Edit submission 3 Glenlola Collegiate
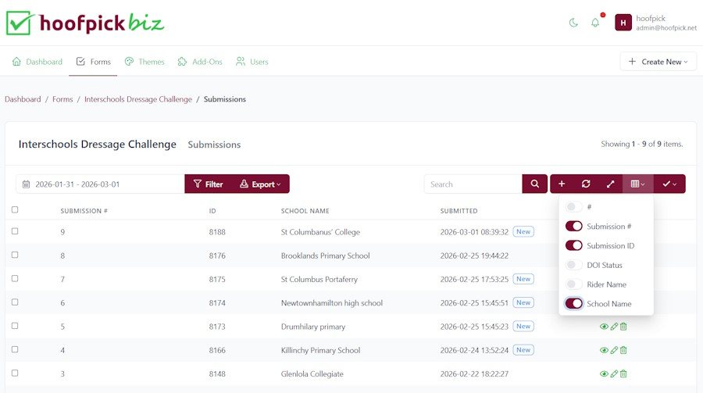The image size is (703, 393). coord(614,373)
